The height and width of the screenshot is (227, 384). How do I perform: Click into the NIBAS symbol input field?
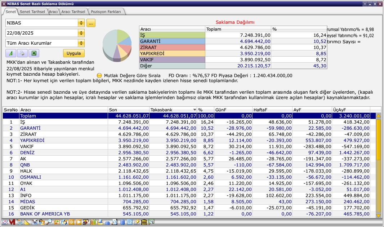42,23
